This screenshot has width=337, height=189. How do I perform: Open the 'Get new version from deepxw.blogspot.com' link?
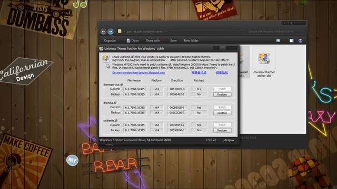[138, 72]
